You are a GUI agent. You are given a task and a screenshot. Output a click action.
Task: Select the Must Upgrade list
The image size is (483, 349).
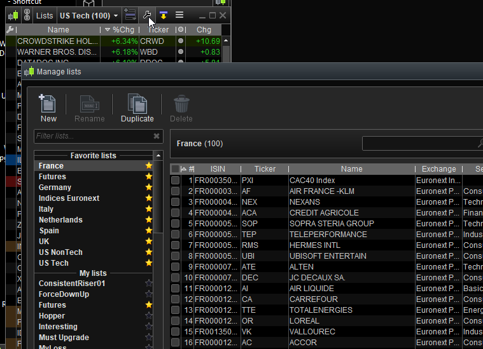(94, 338)
